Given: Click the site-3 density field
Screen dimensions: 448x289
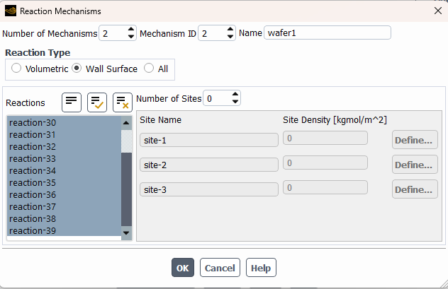Looking at the screenshot, I should click(325, 188).
